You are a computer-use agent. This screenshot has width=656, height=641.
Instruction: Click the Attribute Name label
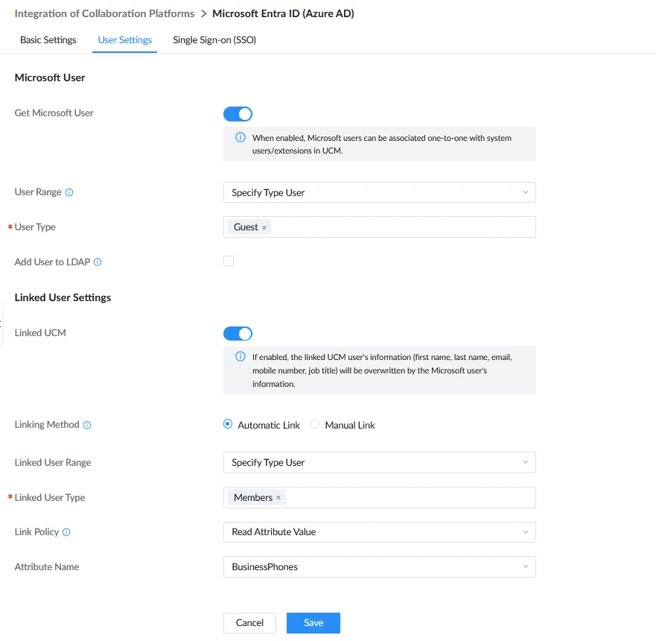47,567
